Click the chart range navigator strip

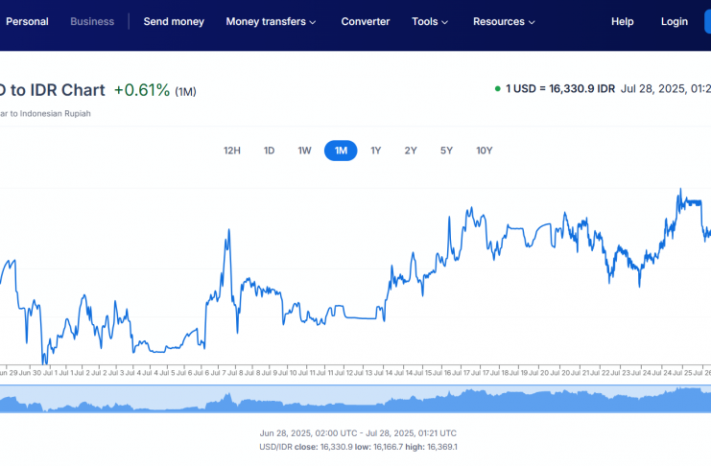(x=355, y=399)
